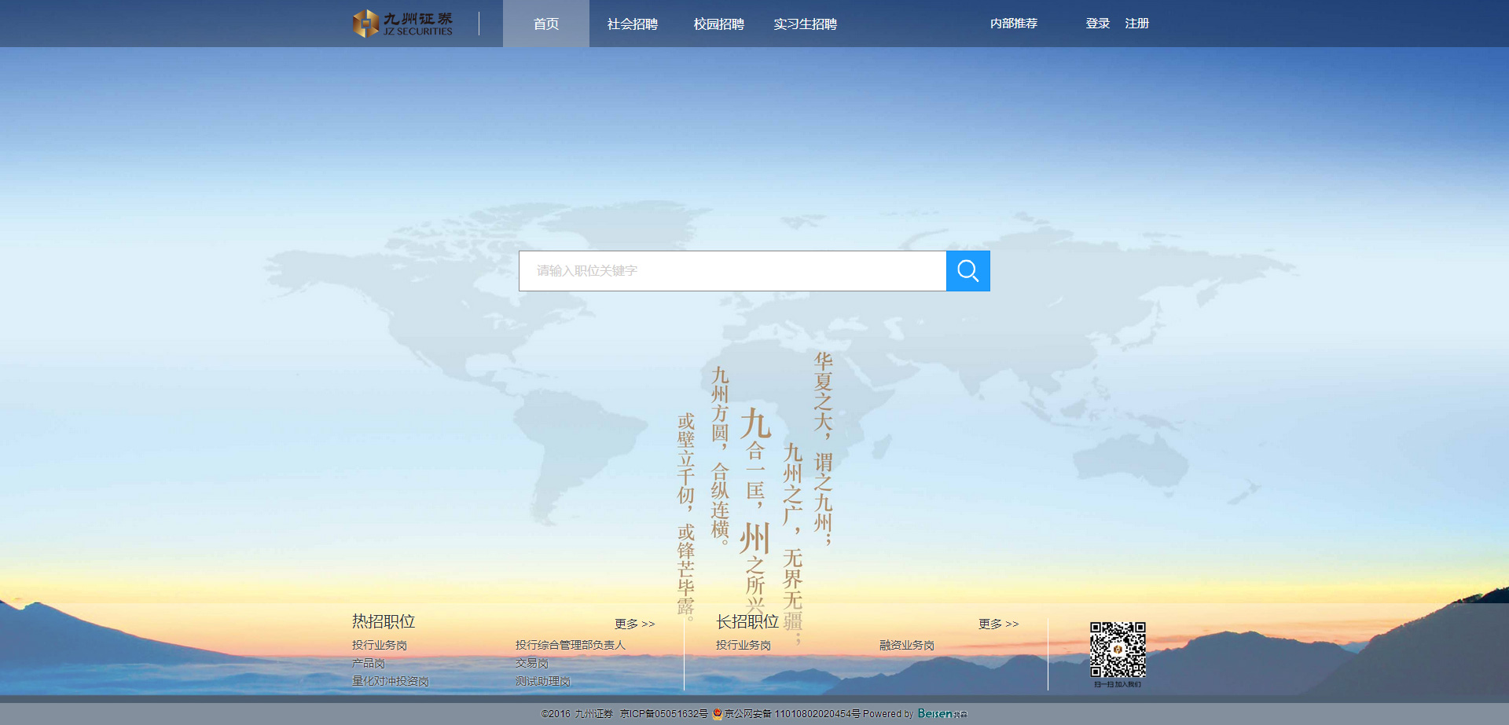
Task: Focus the job keyword search field
Action: [732, 271]
